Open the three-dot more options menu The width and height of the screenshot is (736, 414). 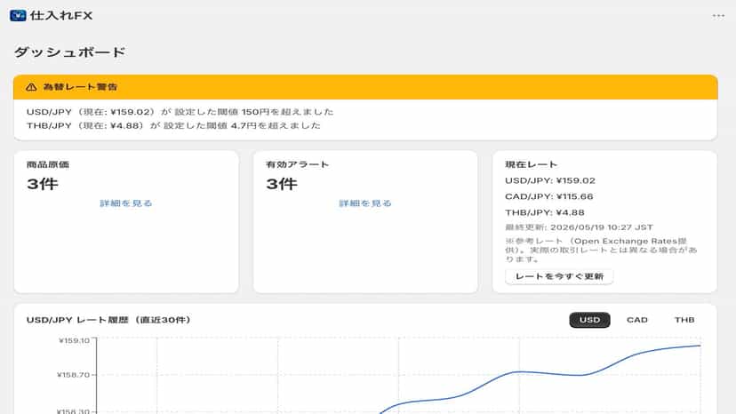(718, 16)
